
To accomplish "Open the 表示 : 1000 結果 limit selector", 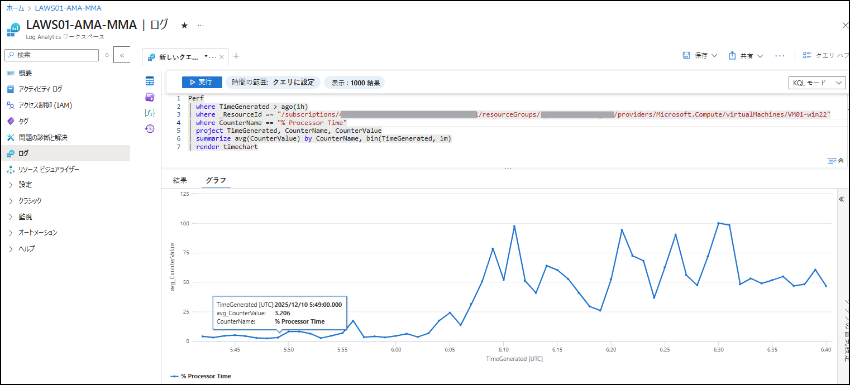I will [x=355, y=83].
